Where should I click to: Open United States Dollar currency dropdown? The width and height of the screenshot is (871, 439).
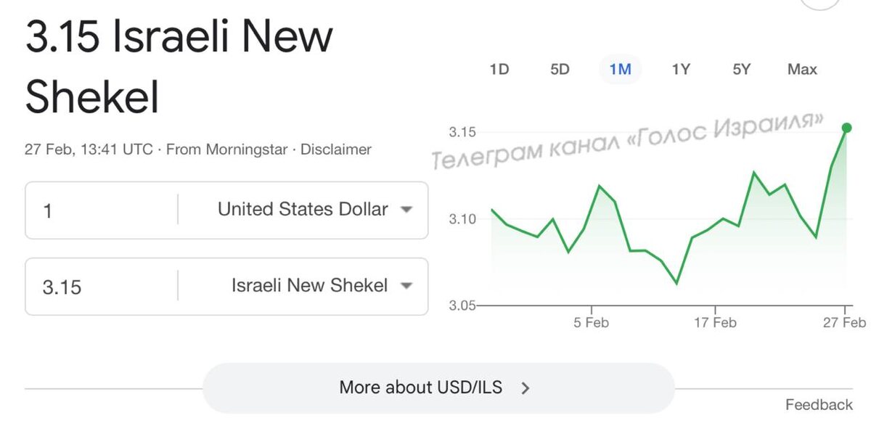tap(303, 210)
